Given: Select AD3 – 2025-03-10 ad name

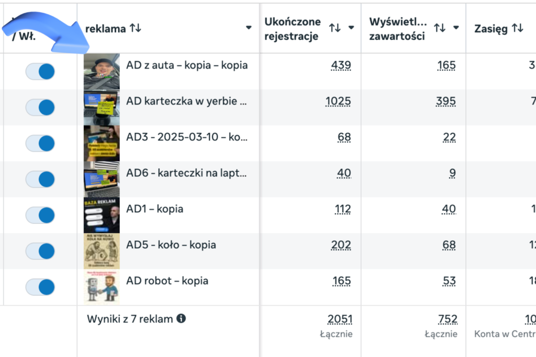Looking at the screenshot, I should click(187, 137).
